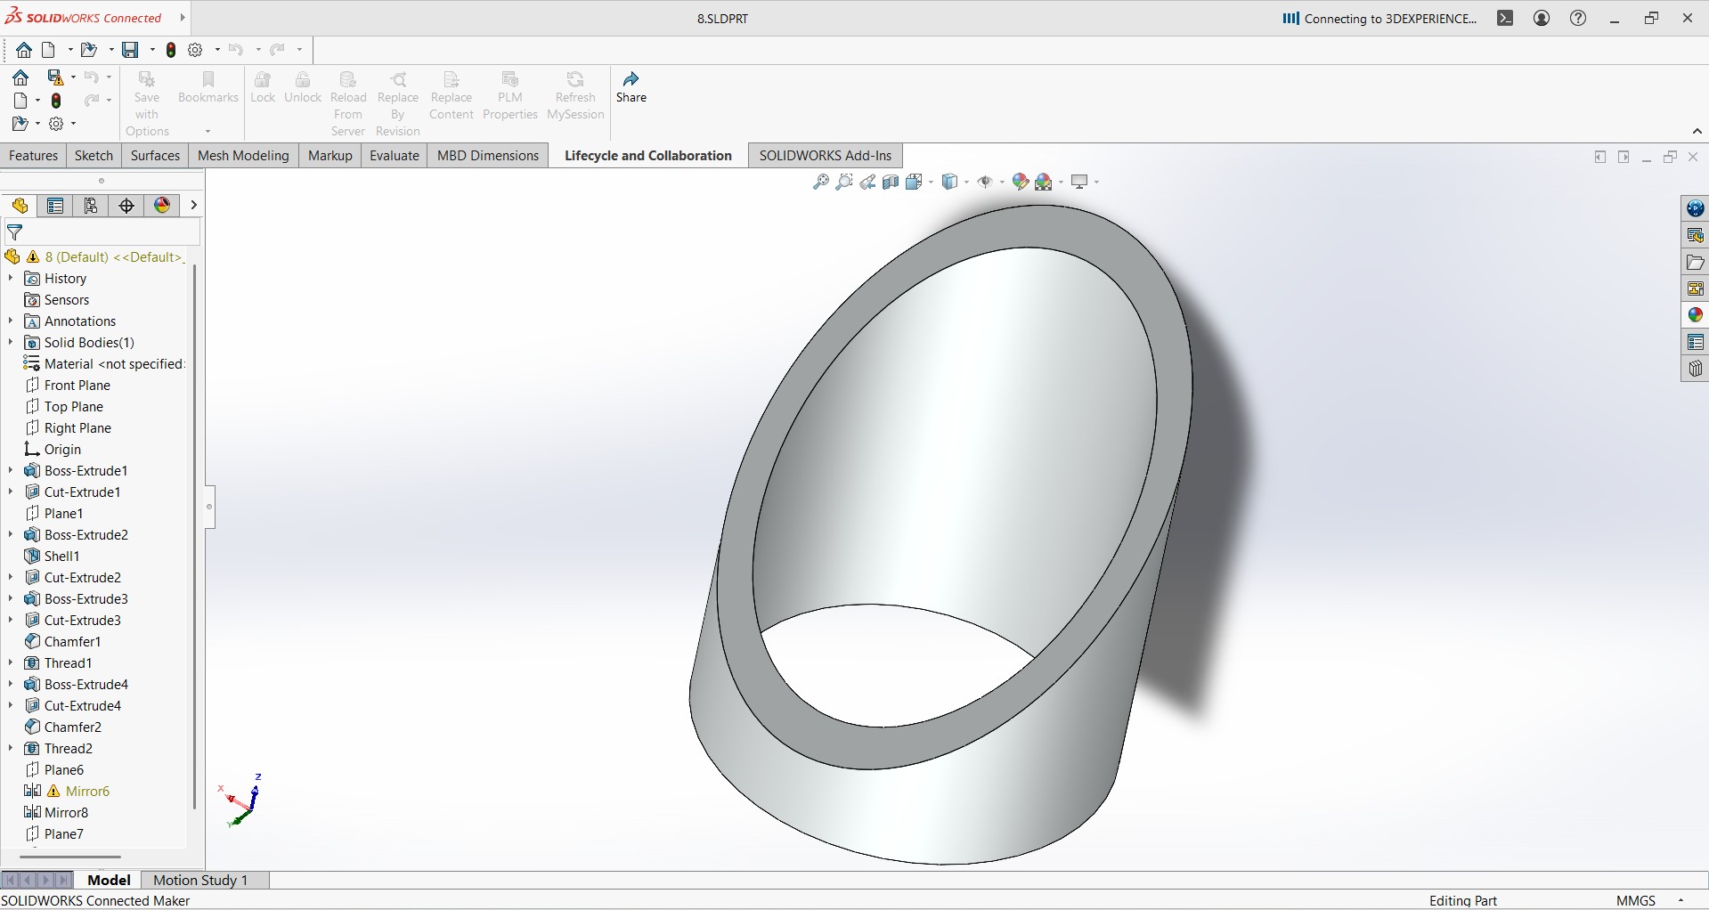Viewport: 1709px width, 910px height.
Task: Expand Cut-Extrude2 feature node
Action: tap(11, 577)
